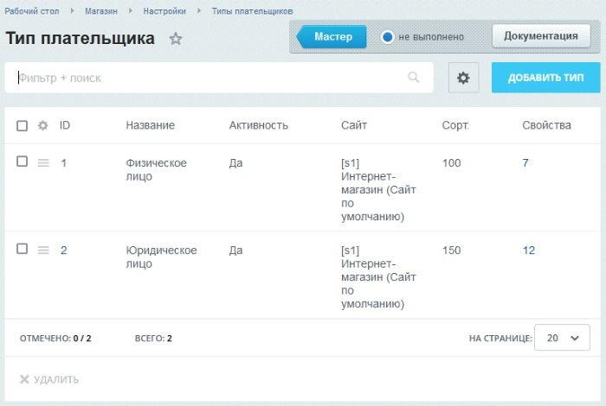The width and height of the screenshot is (606, 406).
Task: Select the Физическое лицо name cell
Action: point(156,169)
